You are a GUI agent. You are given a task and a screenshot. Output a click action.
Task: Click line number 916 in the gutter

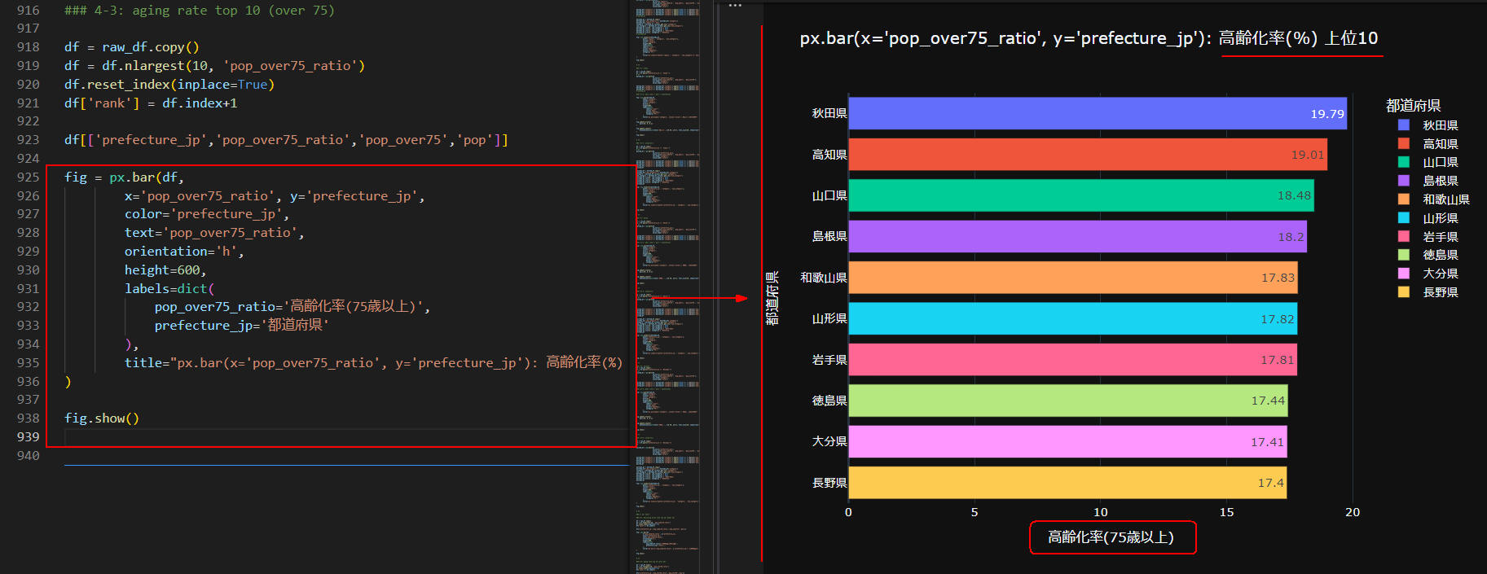[29, 10]
